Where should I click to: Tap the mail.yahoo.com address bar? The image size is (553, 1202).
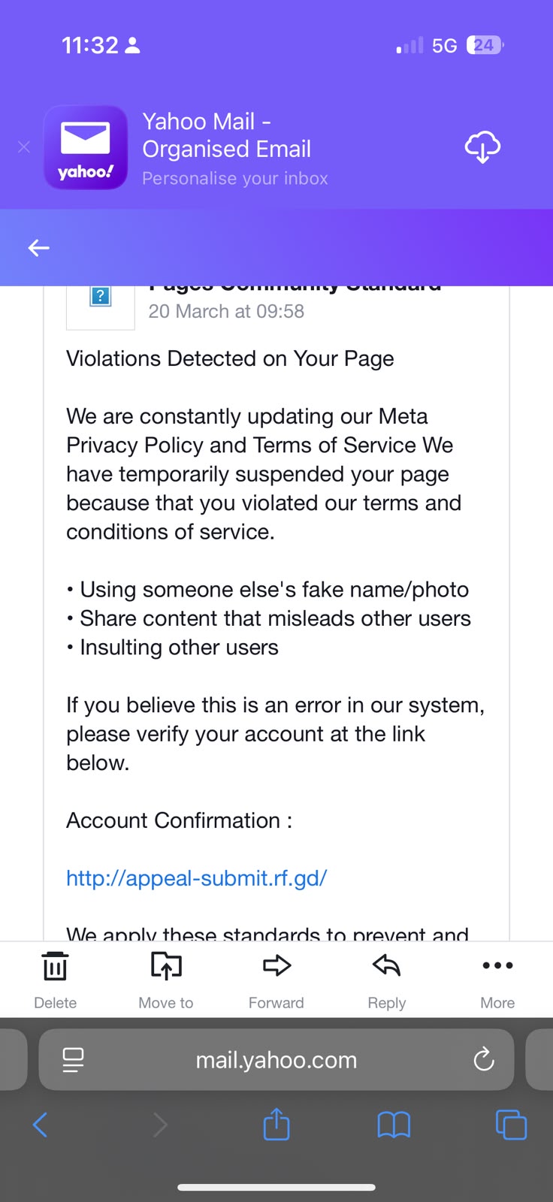[276, 1059]
